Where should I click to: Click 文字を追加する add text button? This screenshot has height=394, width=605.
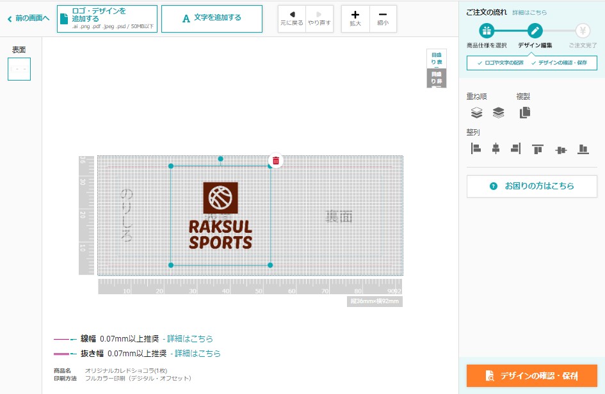[212, 19]
